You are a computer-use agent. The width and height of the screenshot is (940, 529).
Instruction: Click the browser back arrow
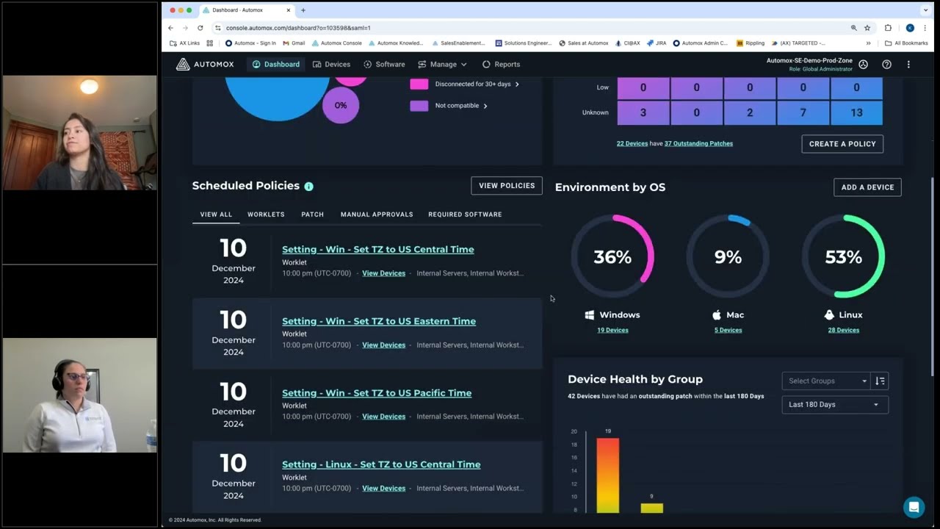tap(171, 28)
